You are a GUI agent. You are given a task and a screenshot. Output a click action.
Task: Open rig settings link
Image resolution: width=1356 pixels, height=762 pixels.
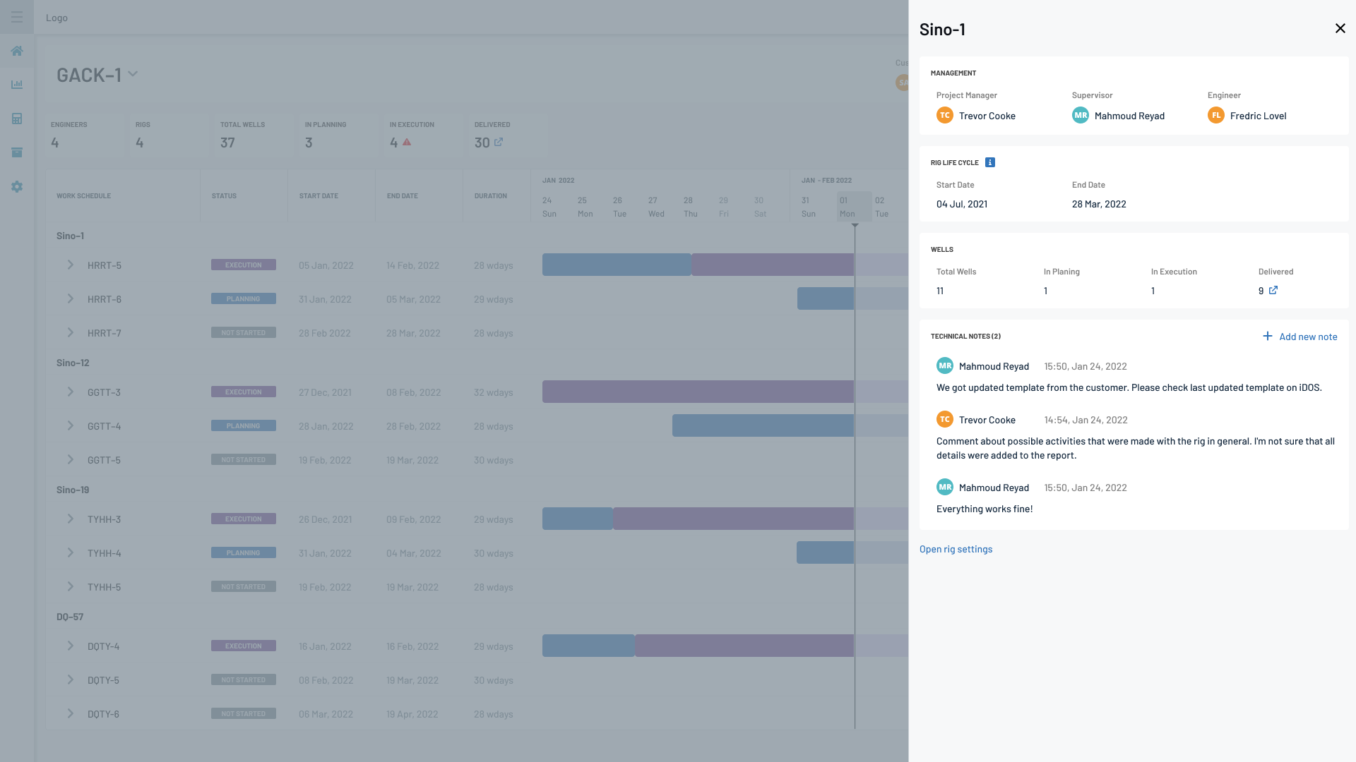coord(956,549)
